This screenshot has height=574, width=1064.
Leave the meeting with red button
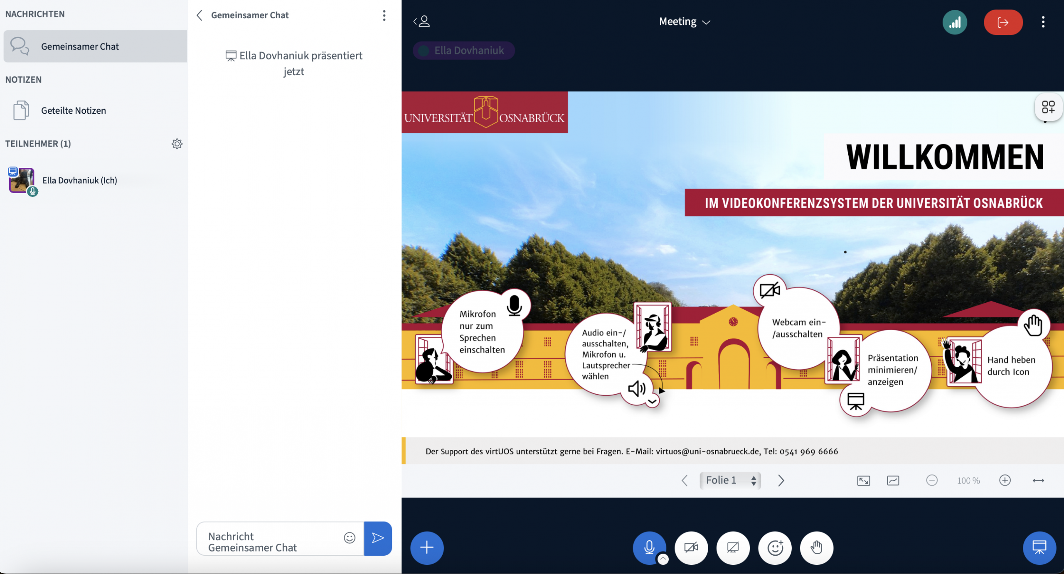click(x=1003, y=22)
